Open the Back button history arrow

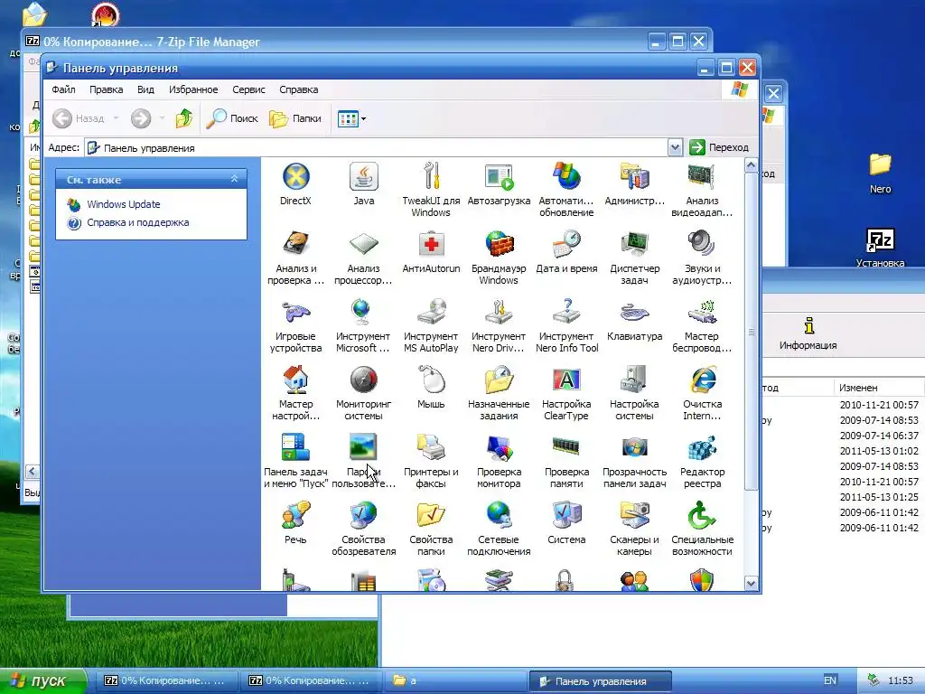116,118
